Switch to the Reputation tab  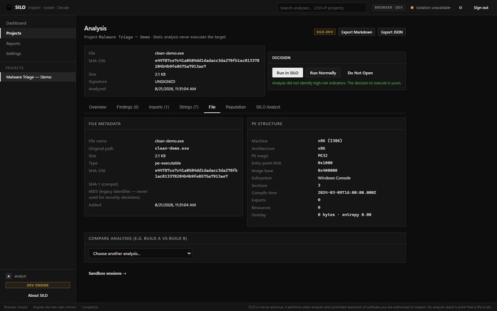click(236, 107)
